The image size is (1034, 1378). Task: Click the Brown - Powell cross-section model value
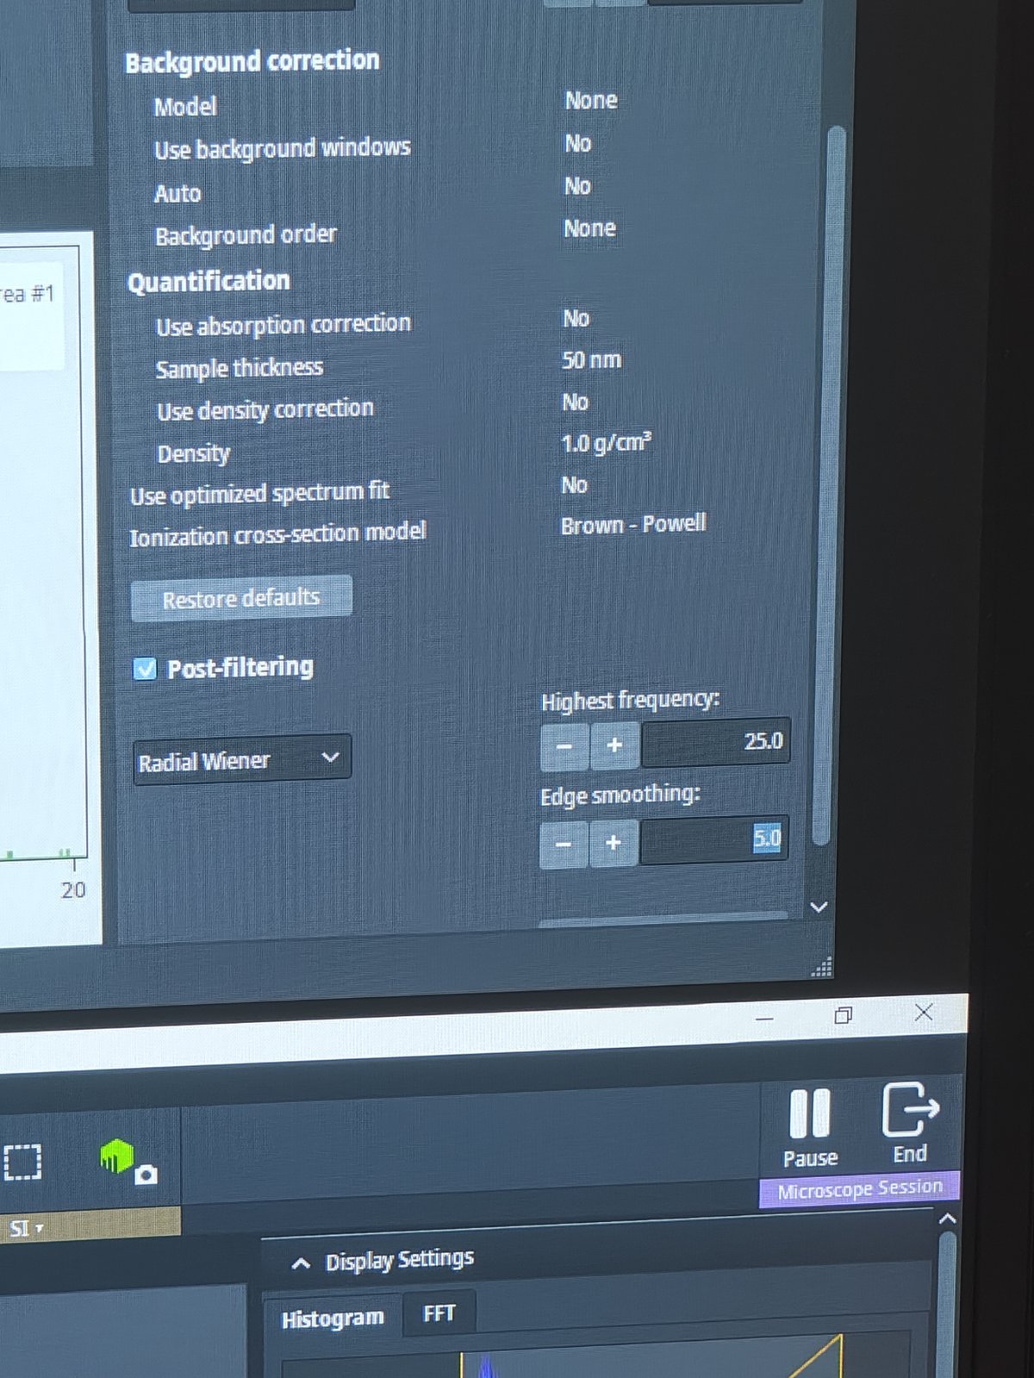click(x=632, y=525)
